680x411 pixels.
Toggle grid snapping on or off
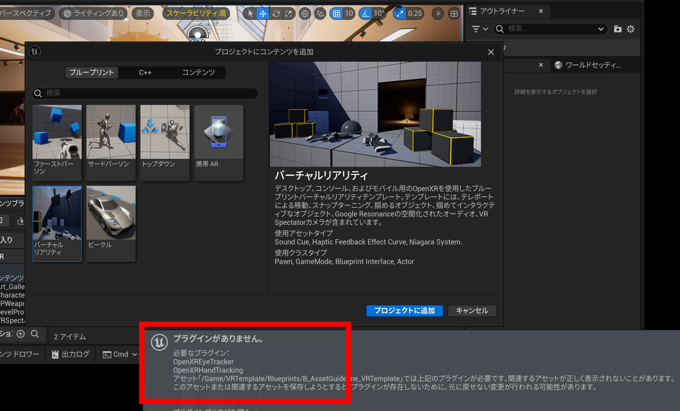336,14
